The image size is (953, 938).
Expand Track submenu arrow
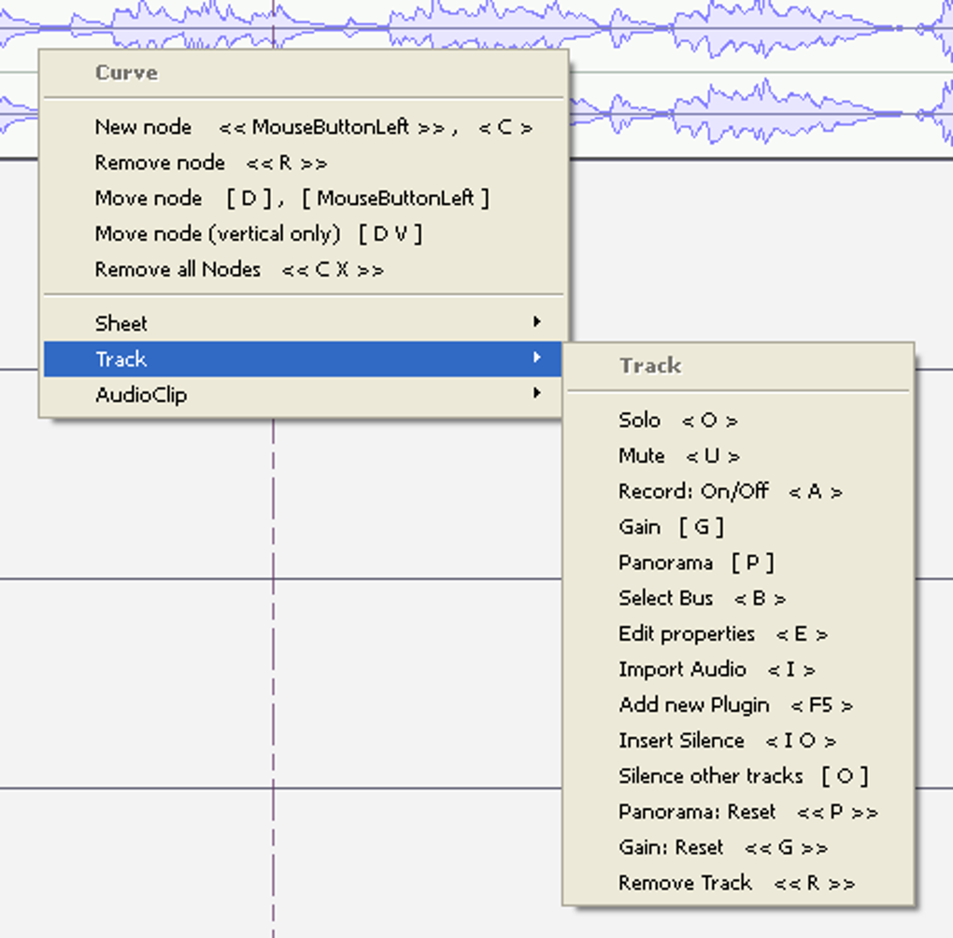(536, 358)
